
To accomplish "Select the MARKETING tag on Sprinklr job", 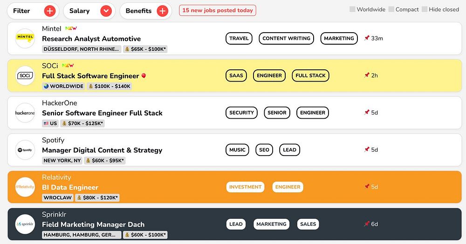I will coord(271,224).
